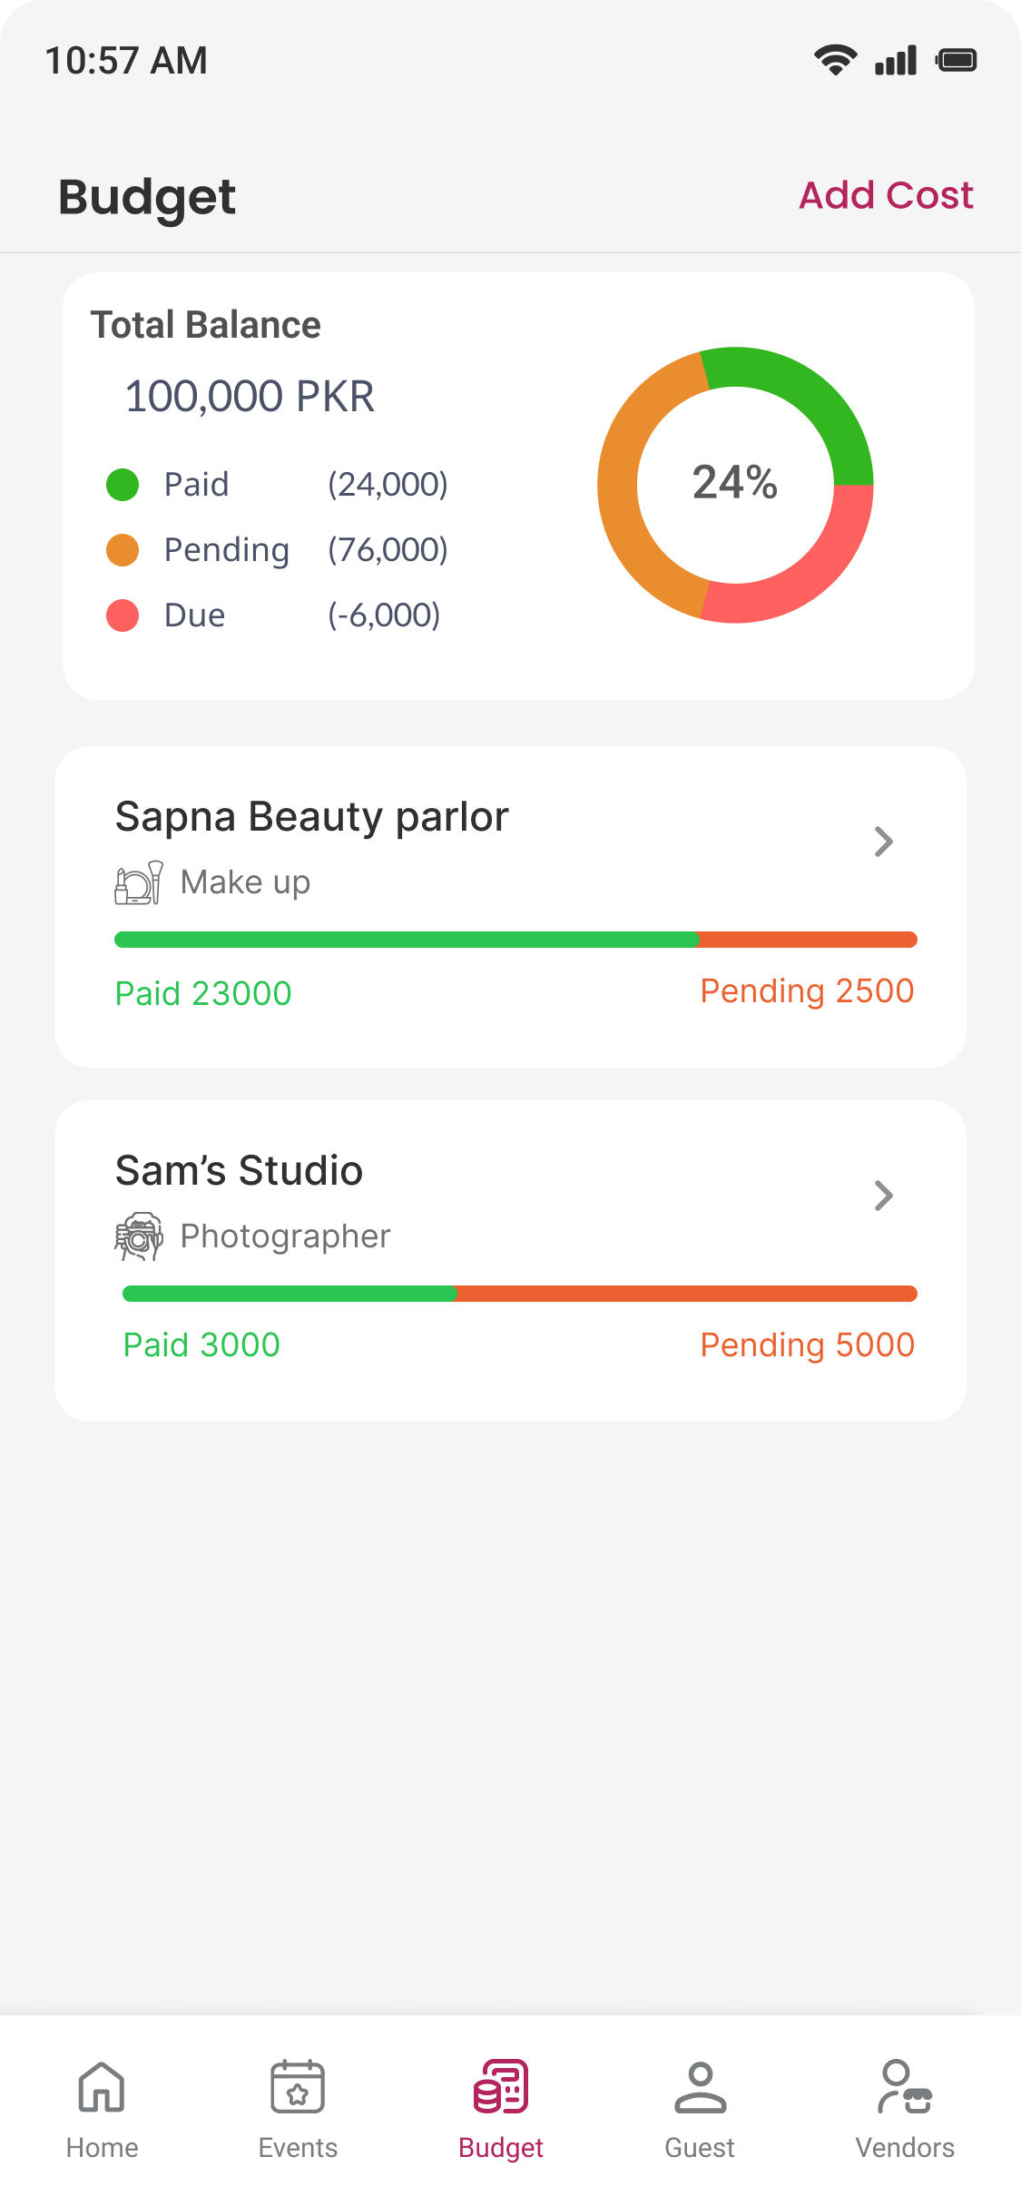
Task: Tap the red Due legend dot
Action: pos(123,616)
